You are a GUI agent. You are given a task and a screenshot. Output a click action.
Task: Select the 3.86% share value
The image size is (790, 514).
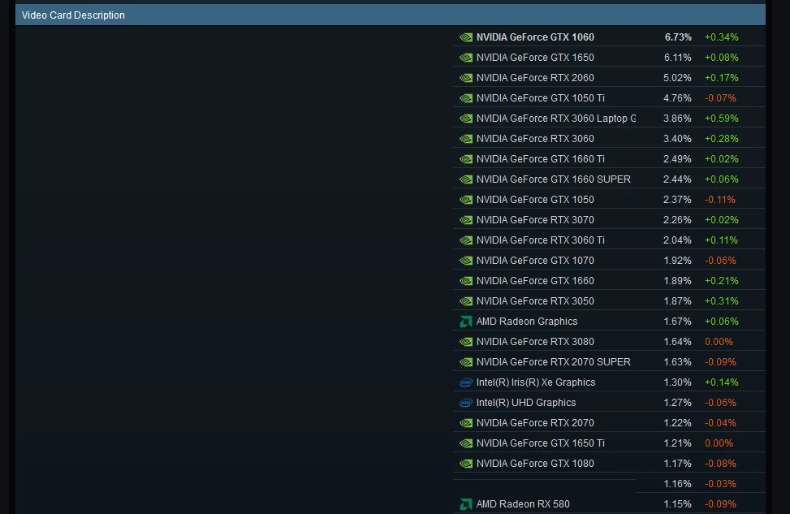click(x=678, y=119)
